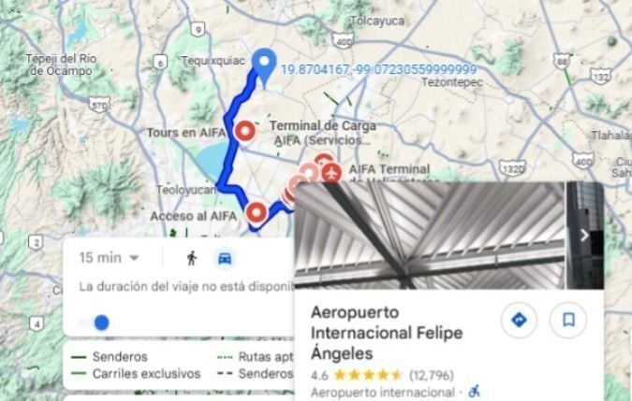This screenshot has height=401, width=632.
Task: Click the Senderos legend entry
Action: (110, 357)
